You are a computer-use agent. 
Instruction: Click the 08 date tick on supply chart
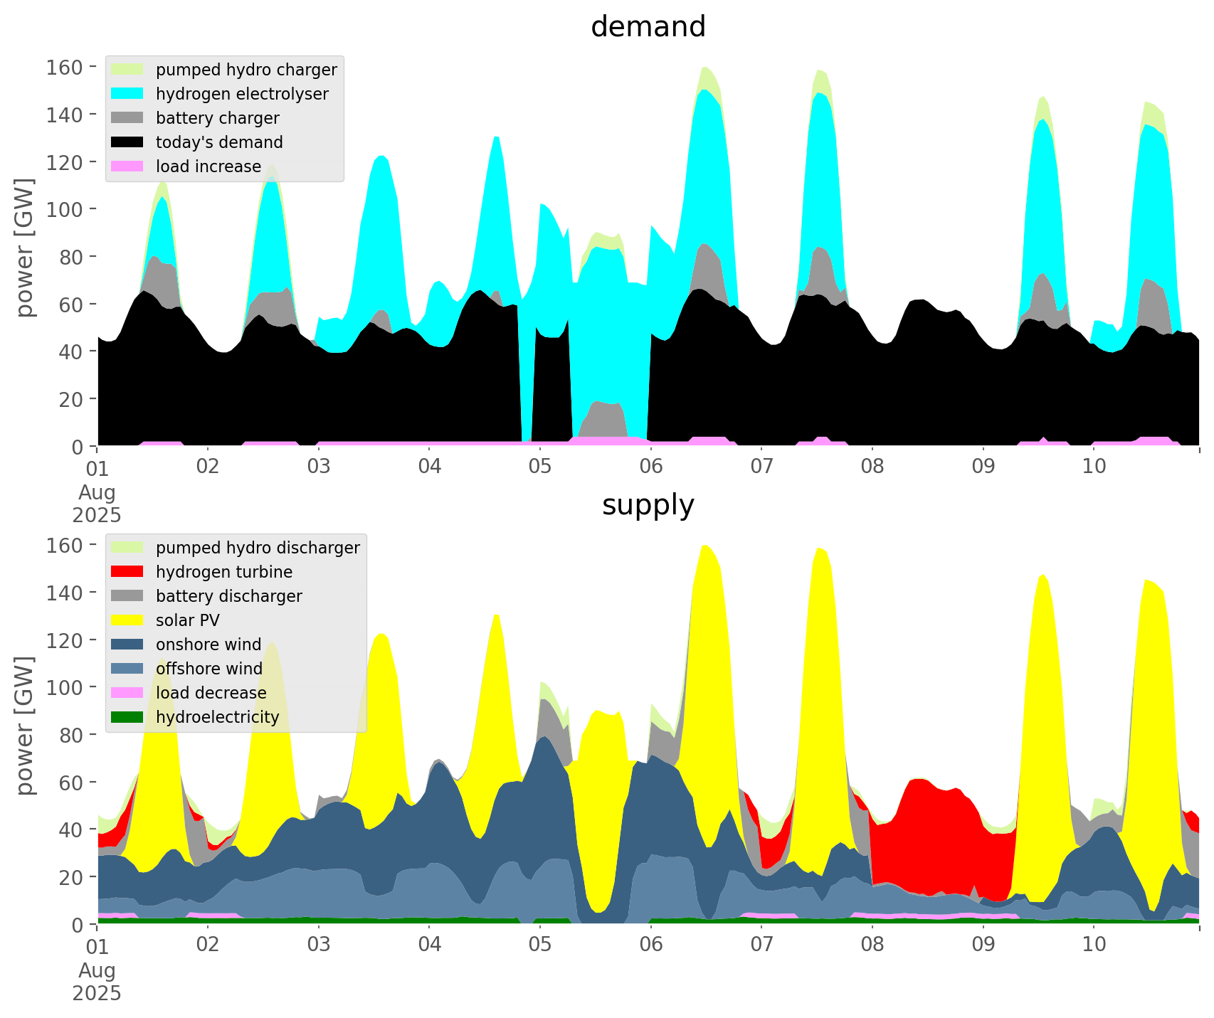coord(872,945)
